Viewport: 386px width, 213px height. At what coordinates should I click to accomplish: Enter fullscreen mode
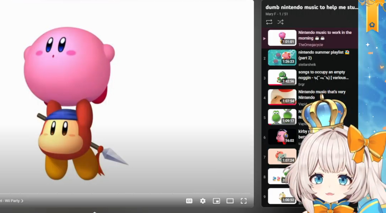(x=243, y=201)
